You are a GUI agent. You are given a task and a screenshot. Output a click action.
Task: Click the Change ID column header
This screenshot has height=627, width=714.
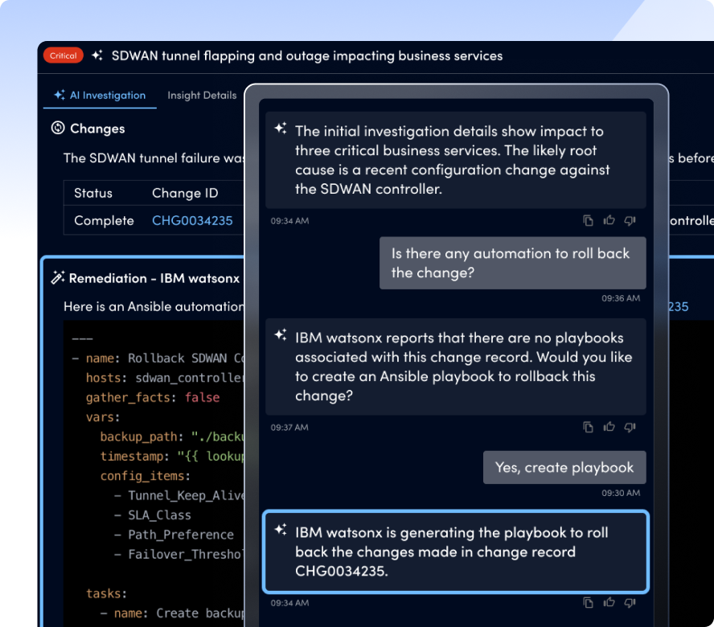pos(184,193)
